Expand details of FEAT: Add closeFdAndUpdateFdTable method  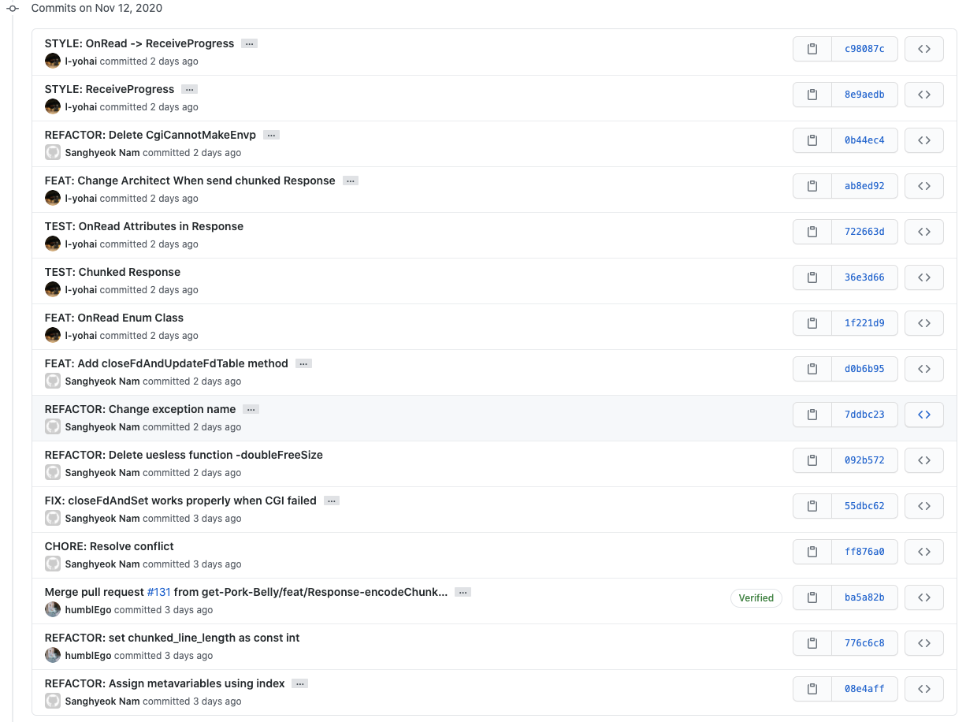pyautogui.click(x=303, y=364)
